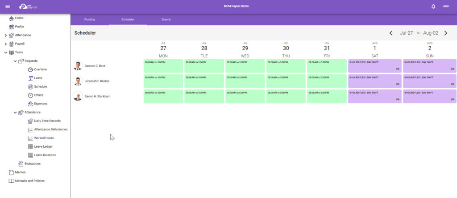Click the Attendance Deficiencies chart icon

click(30, 129)
